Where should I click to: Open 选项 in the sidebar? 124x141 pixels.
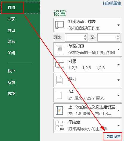pos(11,94)
